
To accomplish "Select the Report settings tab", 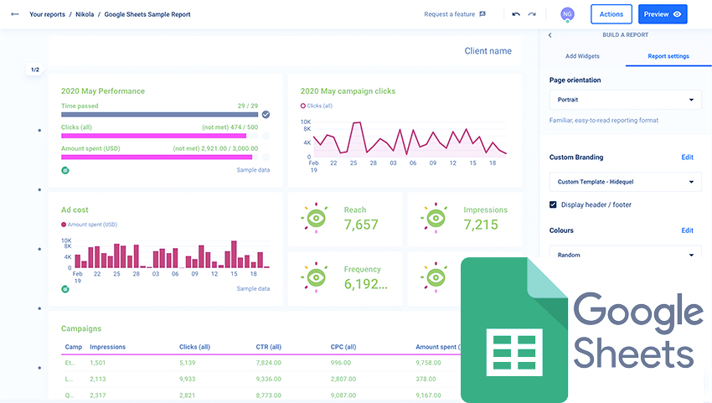I will pyautogui.click(x=668, y=56).
